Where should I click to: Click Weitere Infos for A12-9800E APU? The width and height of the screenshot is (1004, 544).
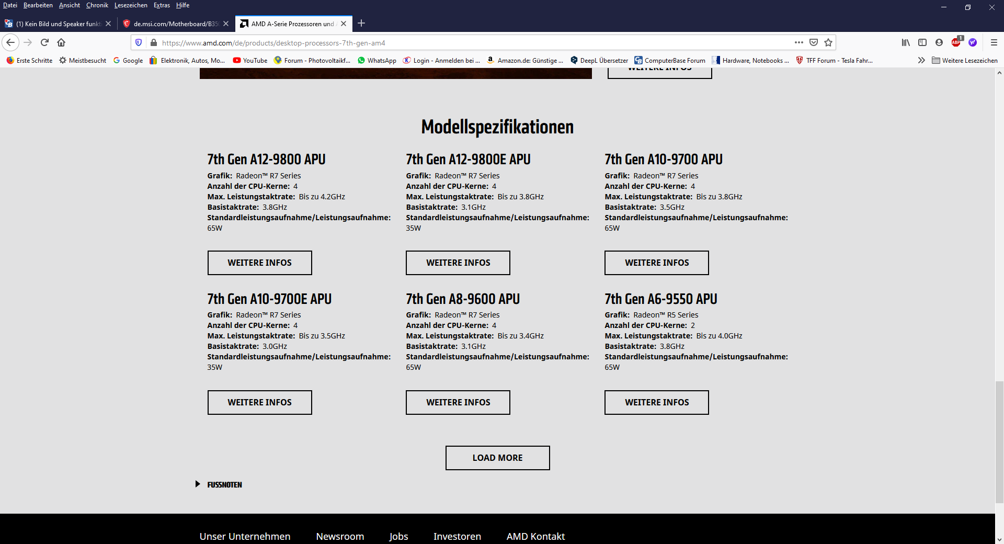(x=458, y=263)
